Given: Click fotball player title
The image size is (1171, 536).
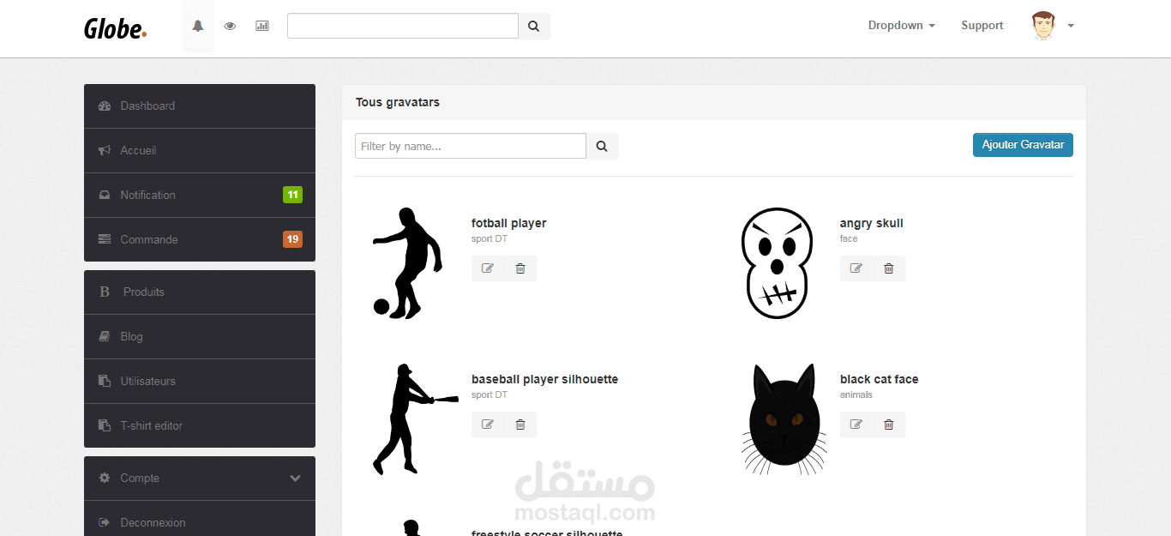Looking at the screenshot, I should click(509, 223).
